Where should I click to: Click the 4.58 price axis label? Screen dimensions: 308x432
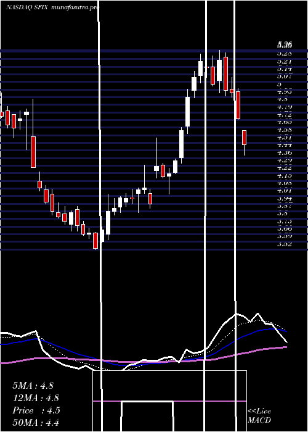click(285, 130)
